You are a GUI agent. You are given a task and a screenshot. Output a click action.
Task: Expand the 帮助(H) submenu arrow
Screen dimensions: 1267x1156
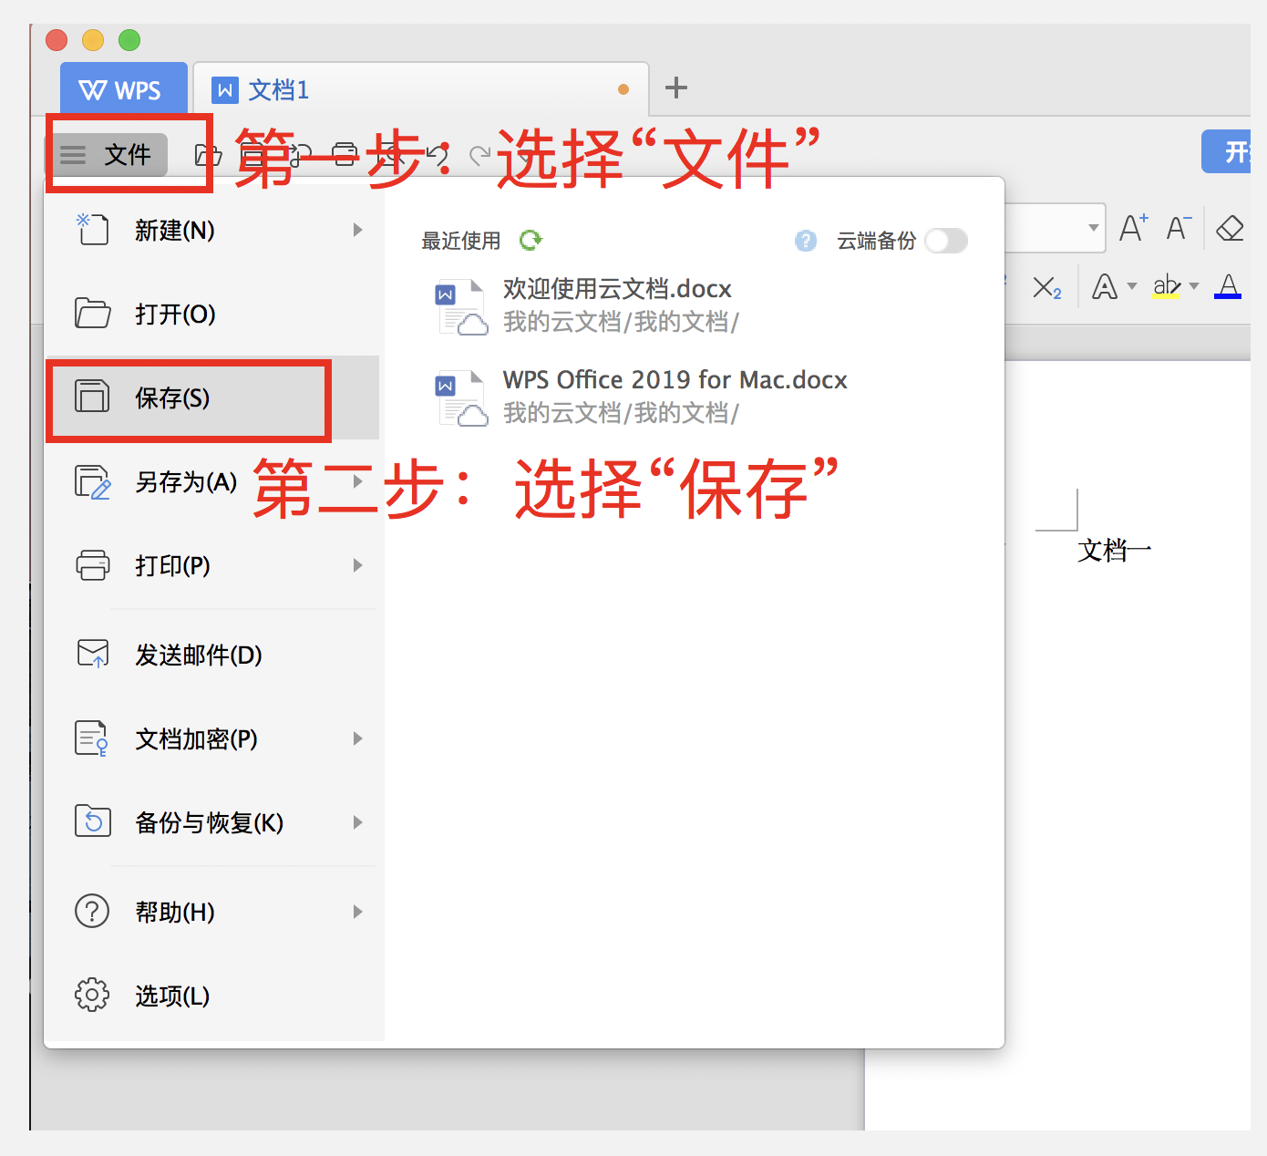(358, 912)
